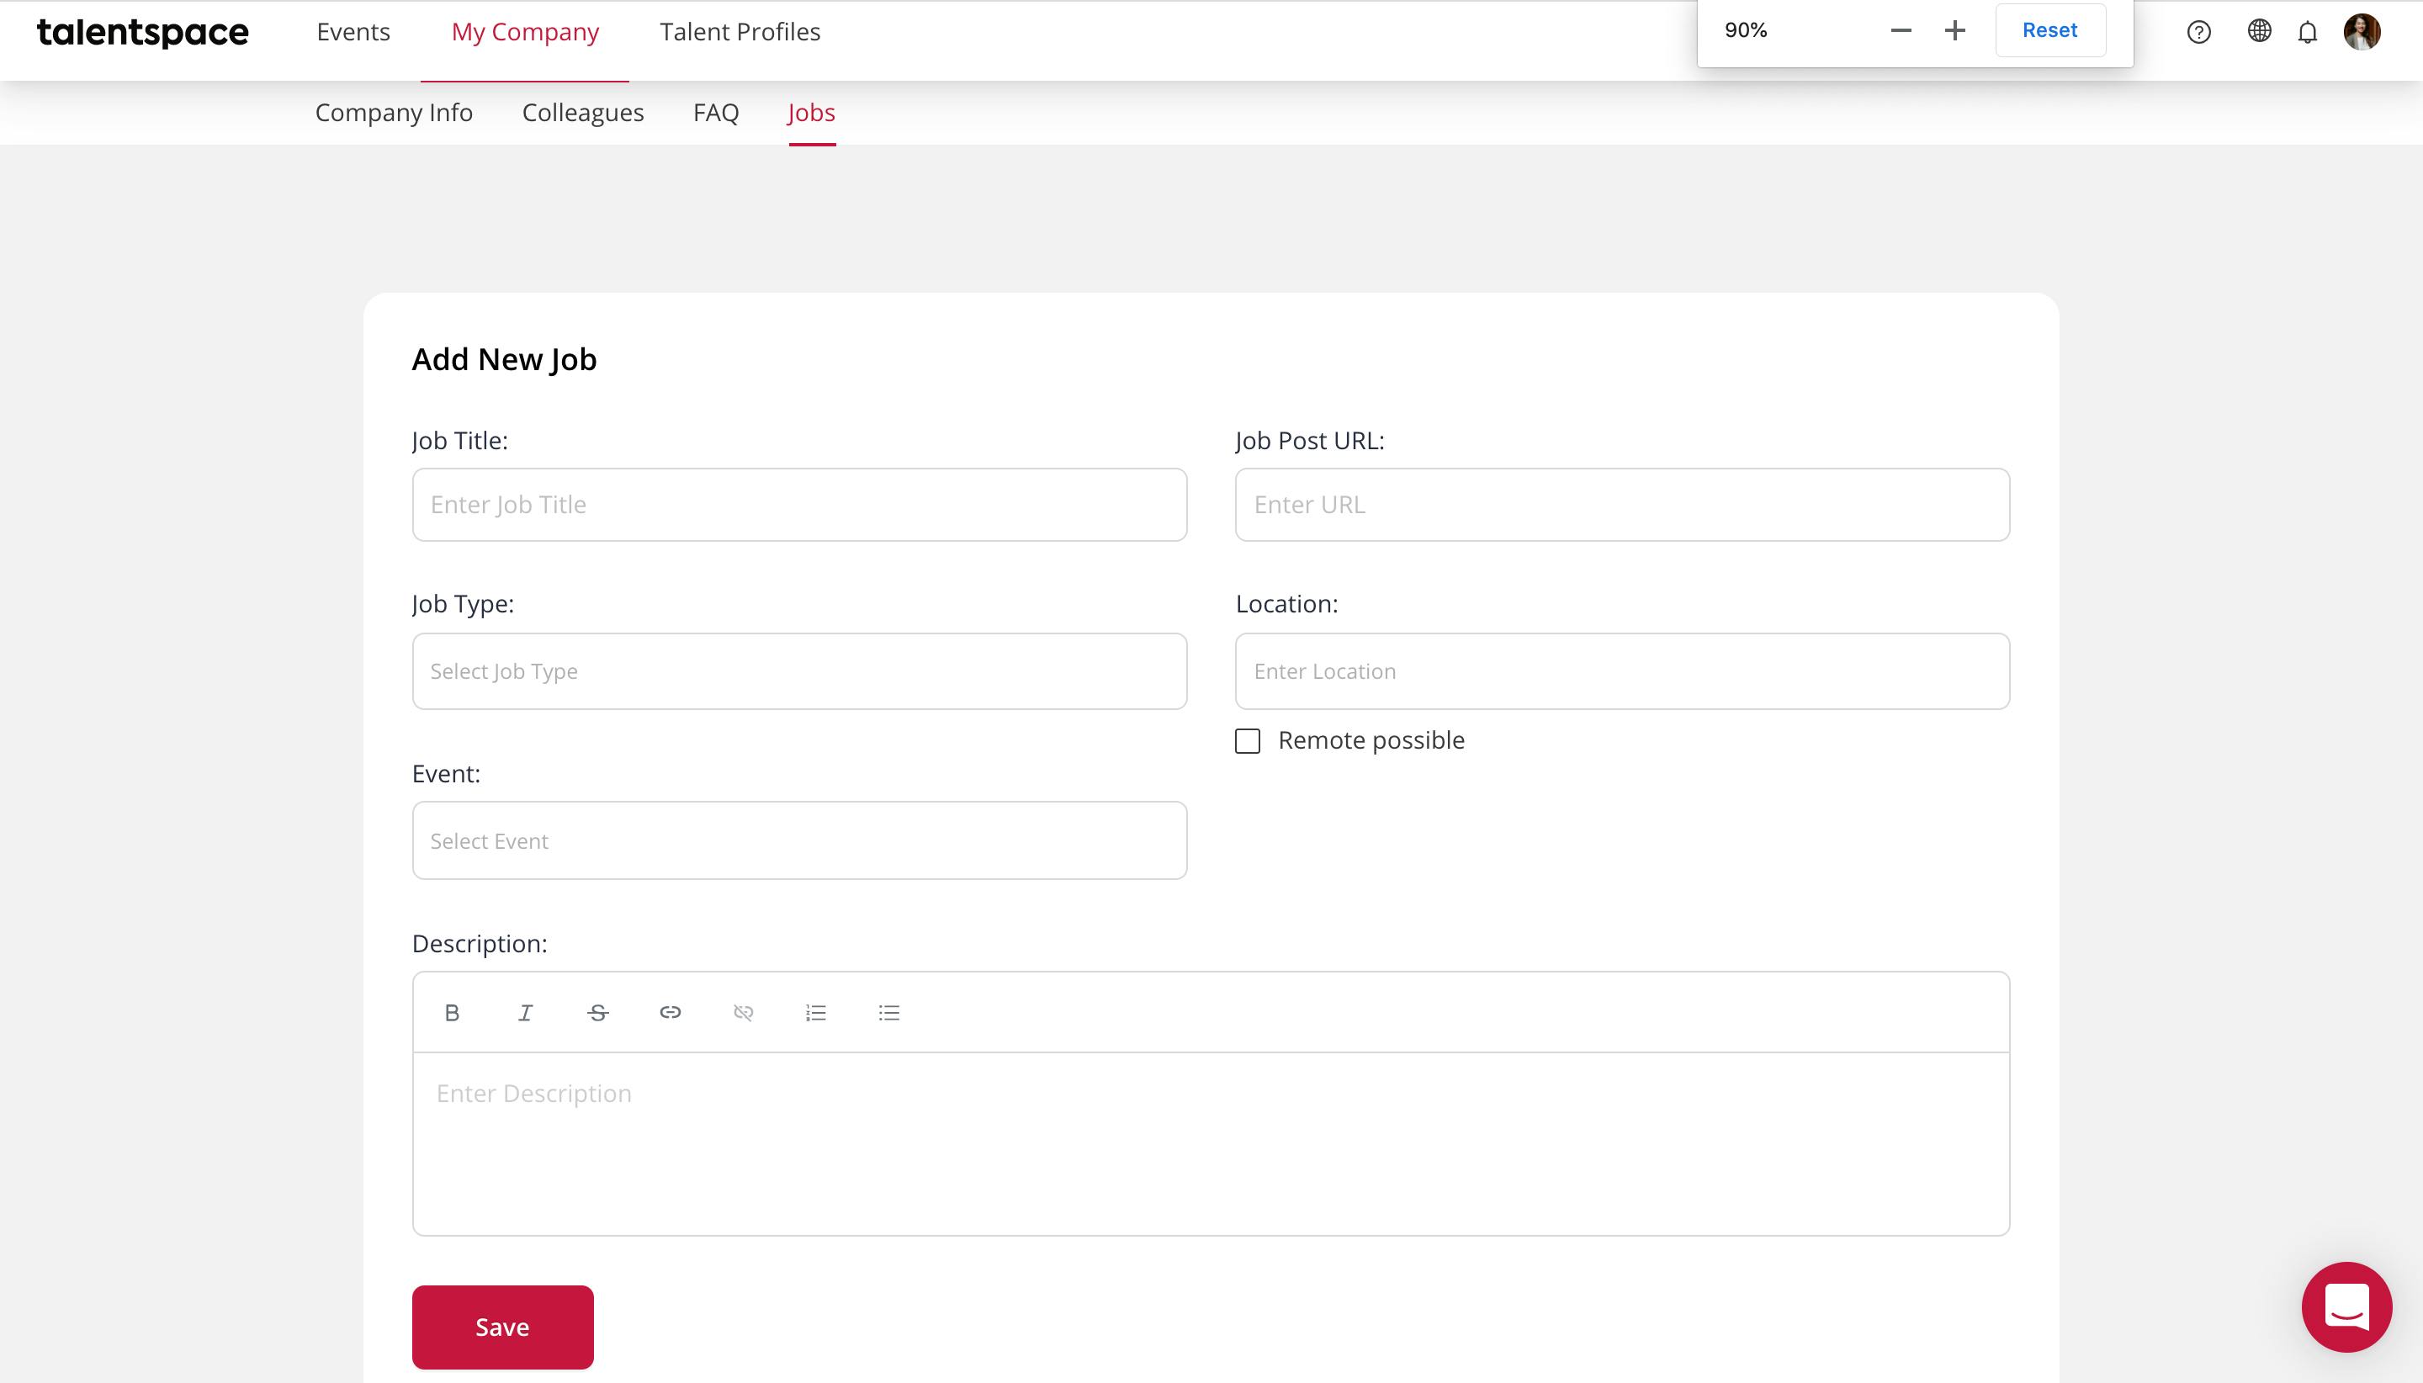Check the Remote possible checkbox
The image size is (2423, 1383).
(x=1248, y=741)
